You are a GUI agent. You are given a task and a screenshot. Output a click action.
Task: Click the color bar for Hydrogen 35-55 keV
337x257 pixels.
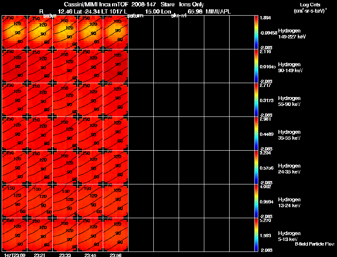click(x=256, y=134)
